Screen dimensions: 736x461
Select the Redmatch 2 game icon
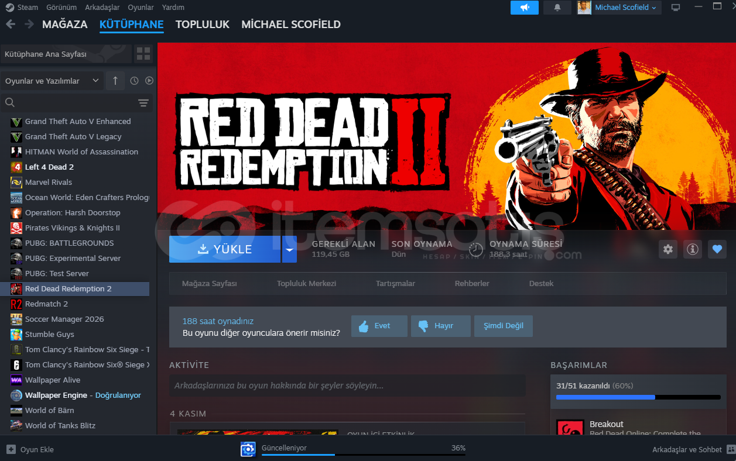(x=16, y=304)
